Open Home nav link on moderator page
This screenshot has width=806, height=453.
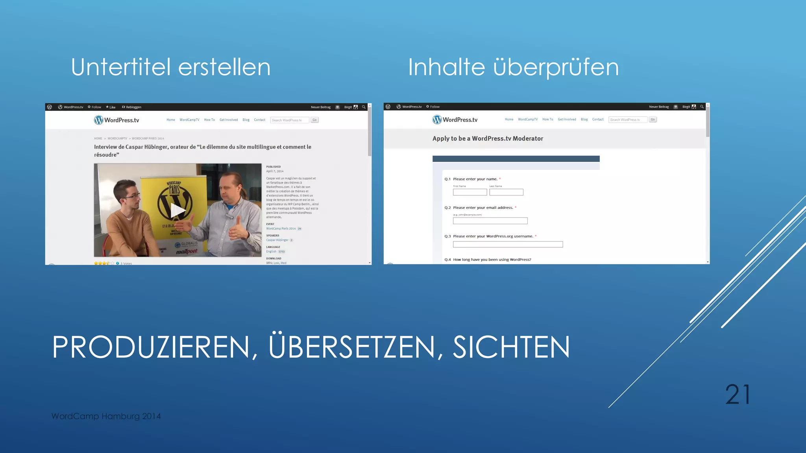click(x=509, y=120)
